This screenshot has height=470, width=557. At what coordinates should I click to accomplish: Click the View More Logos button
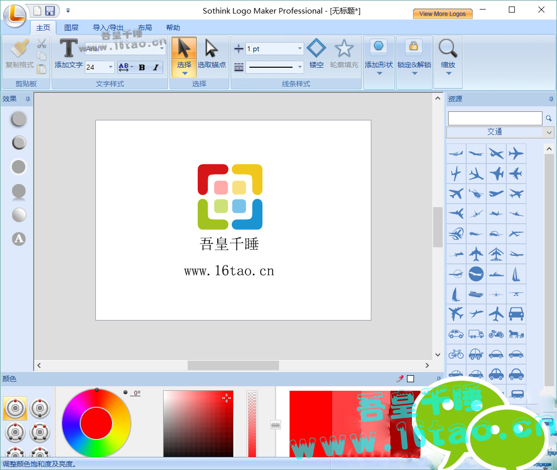[442, 14]
